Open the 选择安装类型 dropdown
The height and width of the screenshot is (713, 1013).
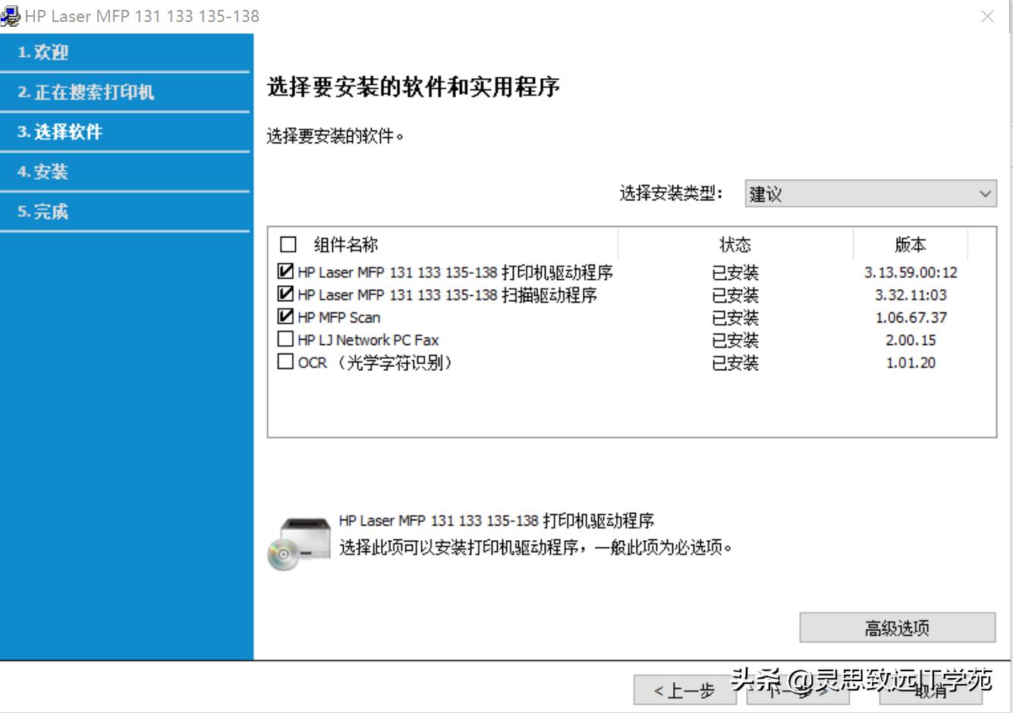(869, 194)
